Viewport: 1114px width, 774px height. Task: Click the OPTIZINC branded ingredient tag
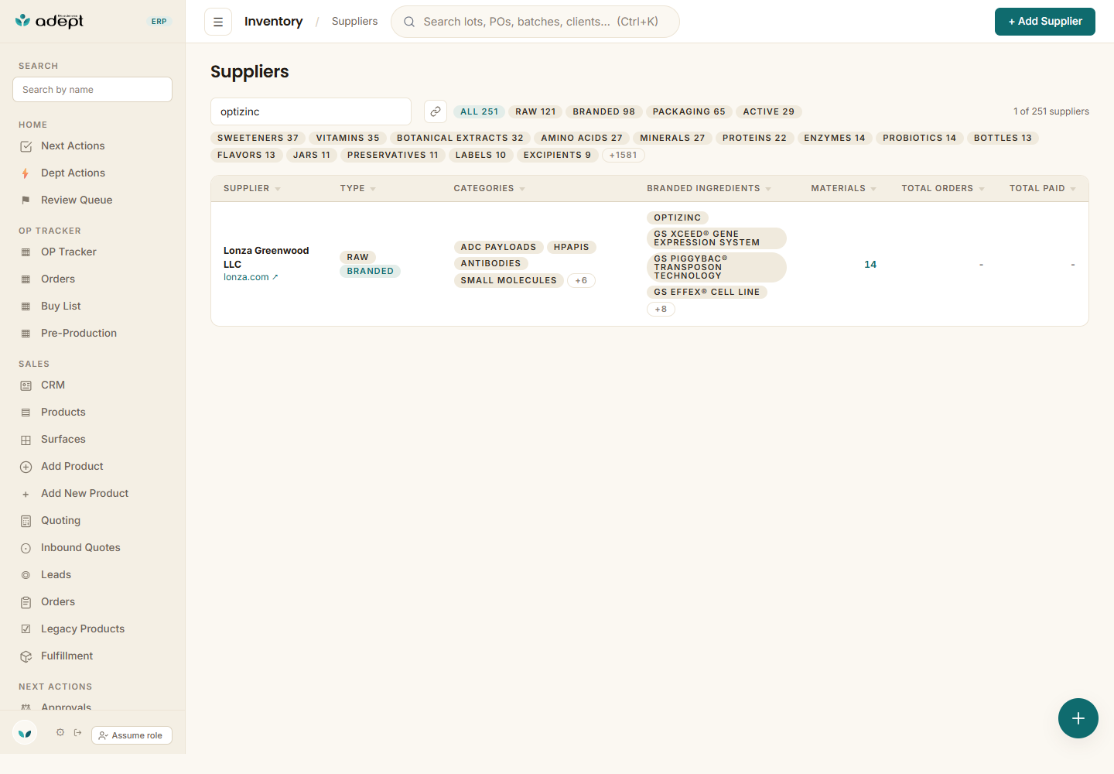pos(678,217)
